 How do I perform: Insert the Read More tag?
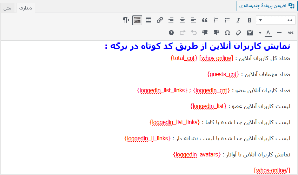tap(148, 20)
